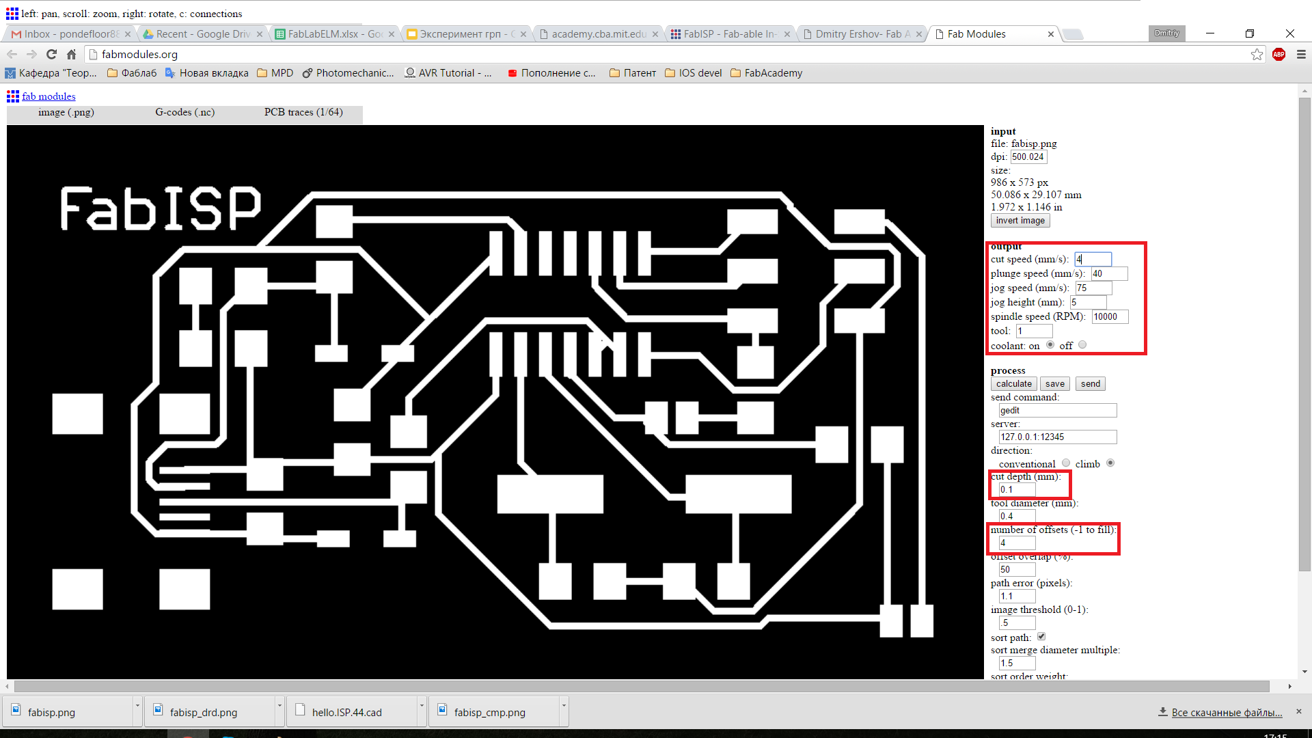The height and width of the screenshot is (738, 1312).
Task: Click the cut depth input field
Action: coord(1017,489)
